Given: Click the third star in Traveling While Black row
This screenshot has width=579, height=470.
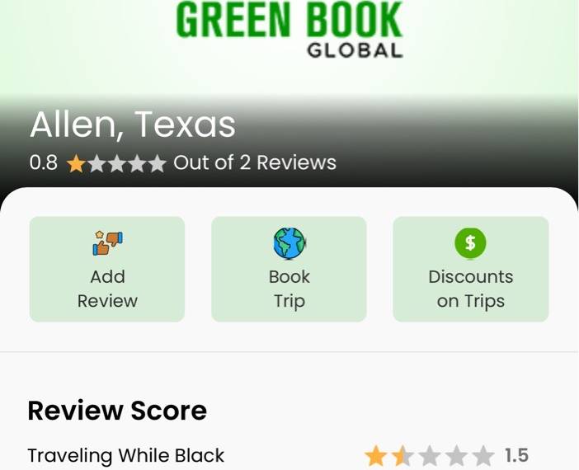Looking at the screenshot, I should [430, 456].
